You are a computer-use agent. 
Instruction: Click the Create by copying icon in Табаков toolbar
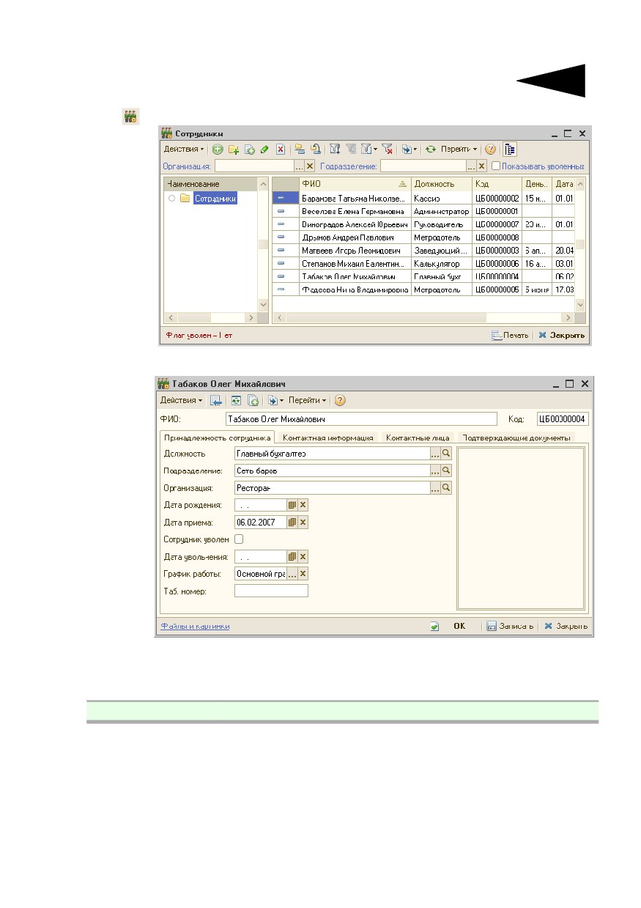pos(253,401)
